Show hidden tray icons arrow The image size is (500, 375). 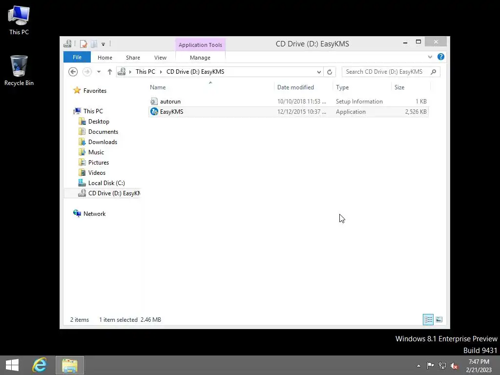[x=418, y=366]
